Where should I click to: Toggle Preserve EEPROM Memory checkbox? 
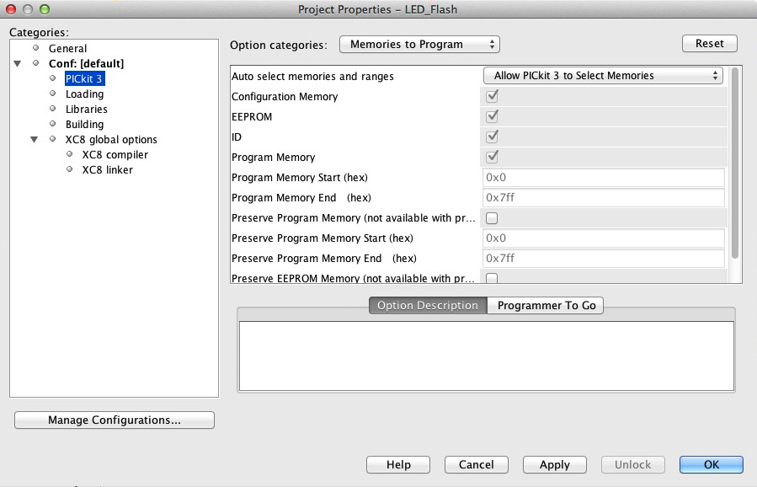[492, 278]
